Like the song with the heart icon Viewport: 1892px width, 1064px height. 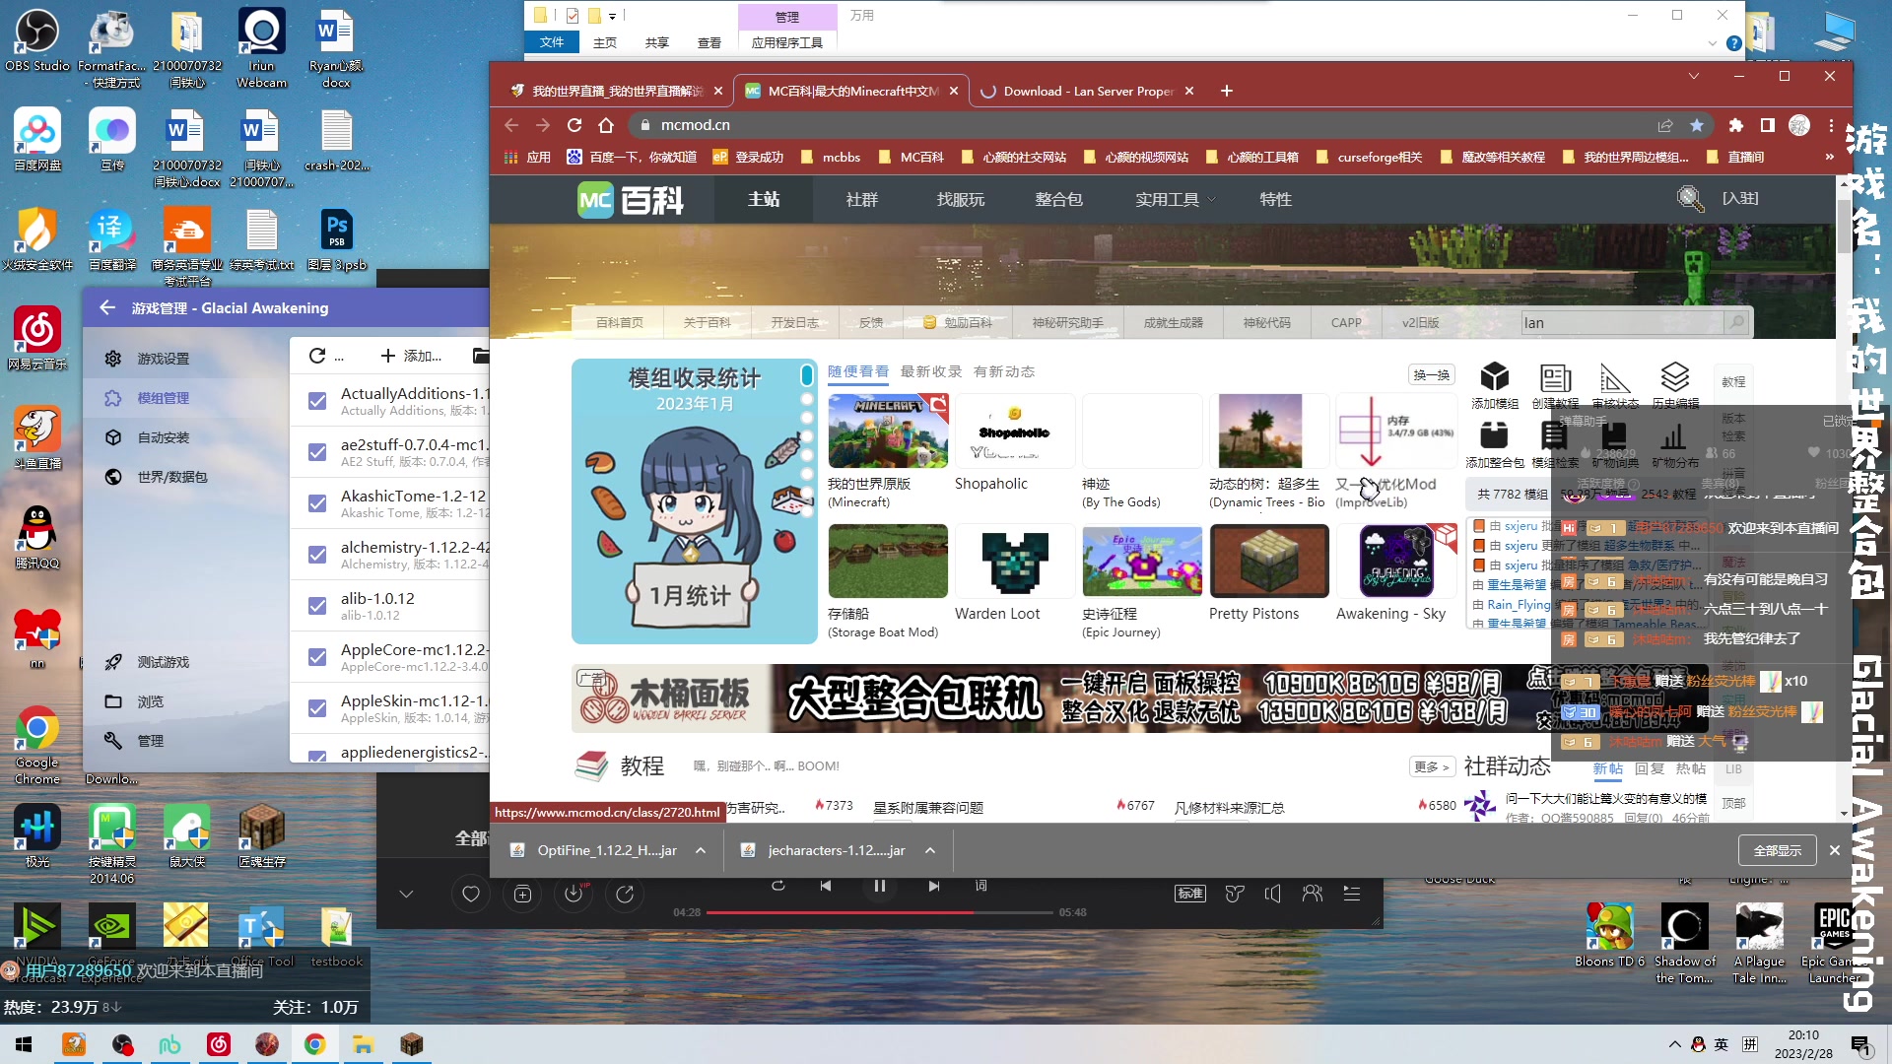pos(470,894)
